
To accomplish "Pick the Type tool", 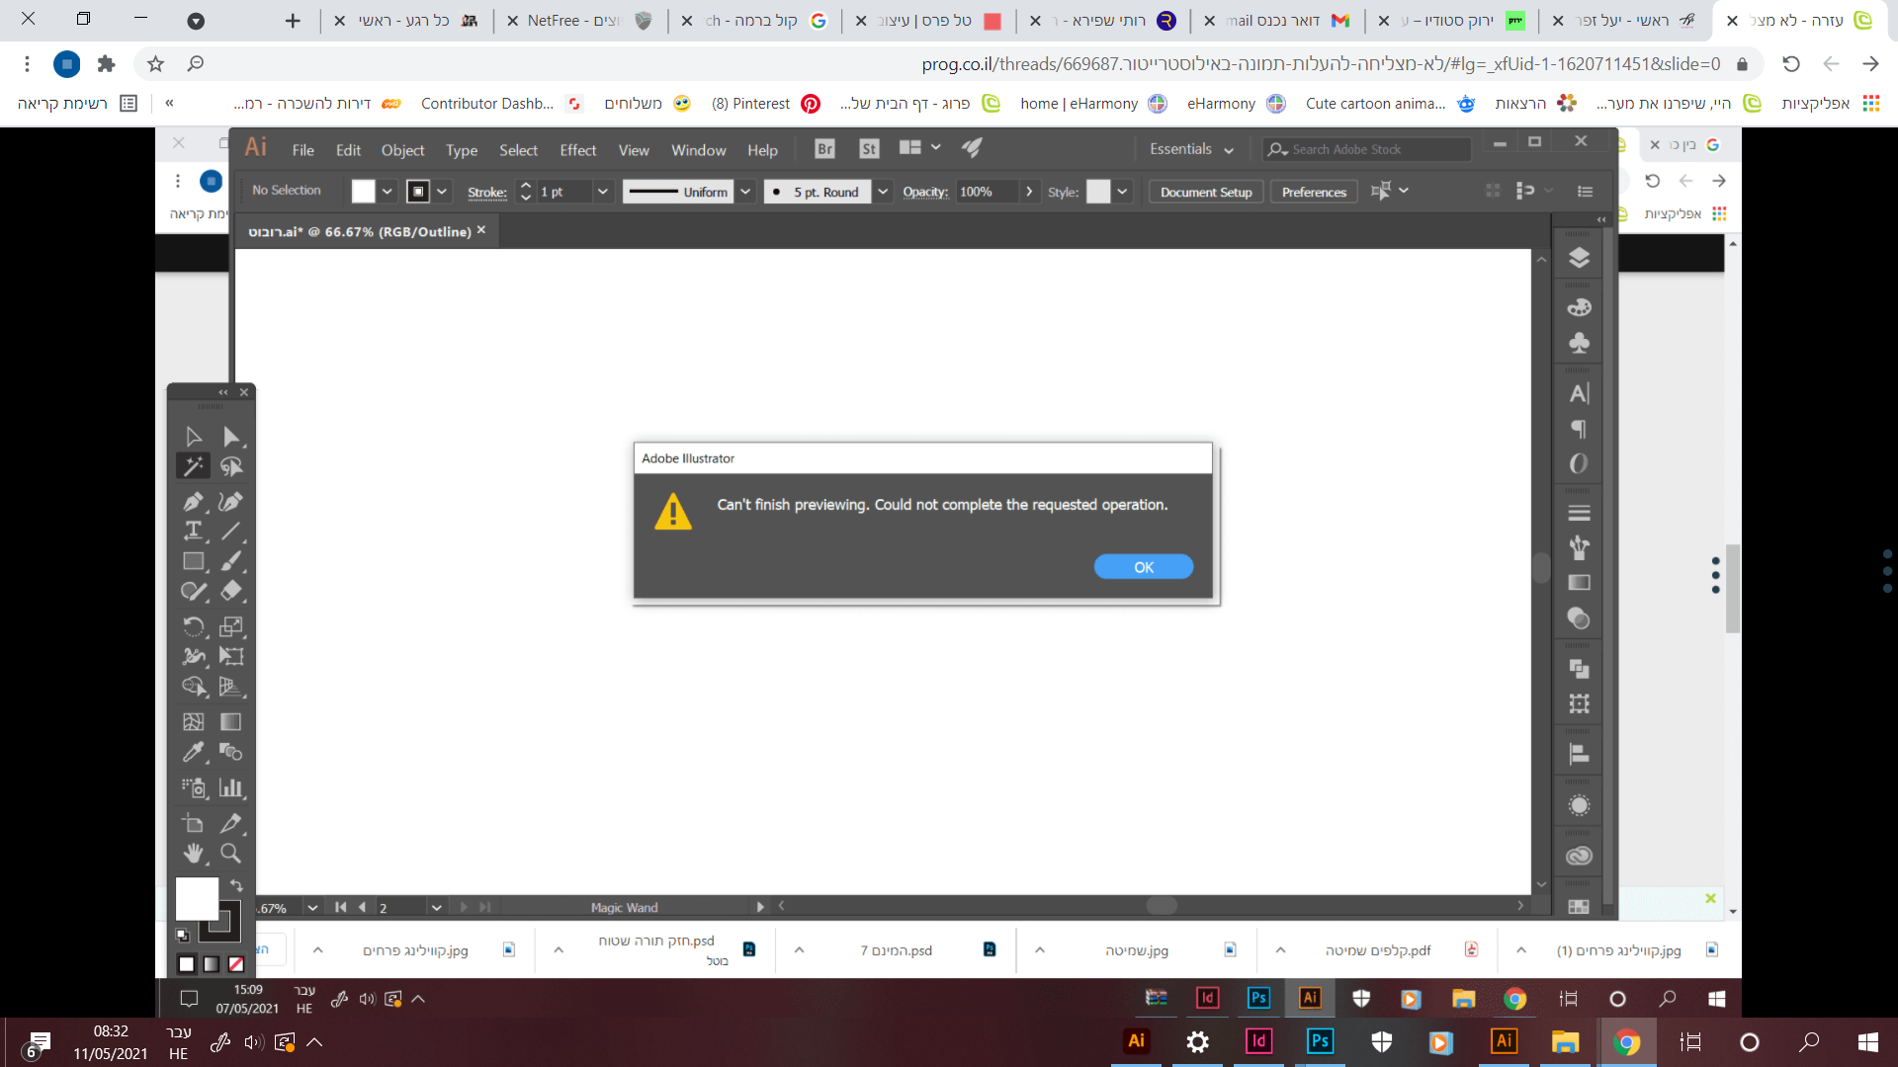I will [x=194, y=532].
